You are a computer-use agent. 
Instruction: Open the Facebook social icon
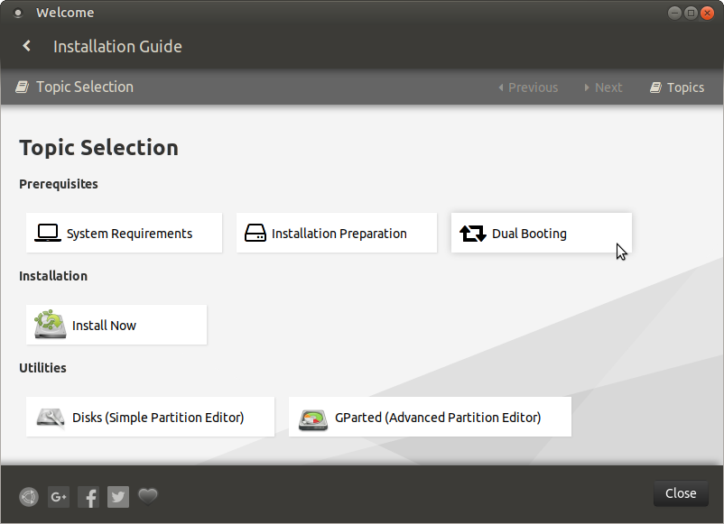point(88,497)
